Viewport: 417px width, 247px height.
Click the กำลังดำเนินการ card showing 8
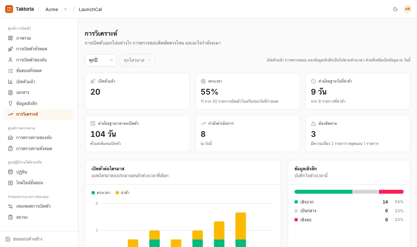[x=248, y=134]
